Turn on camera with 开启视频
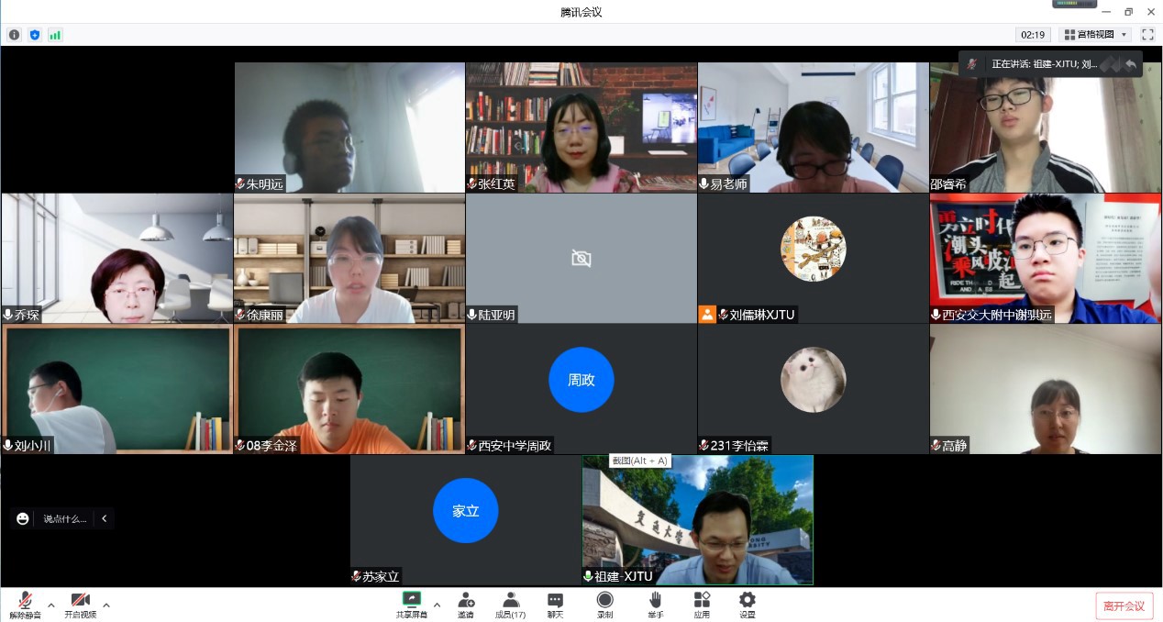 80,605
